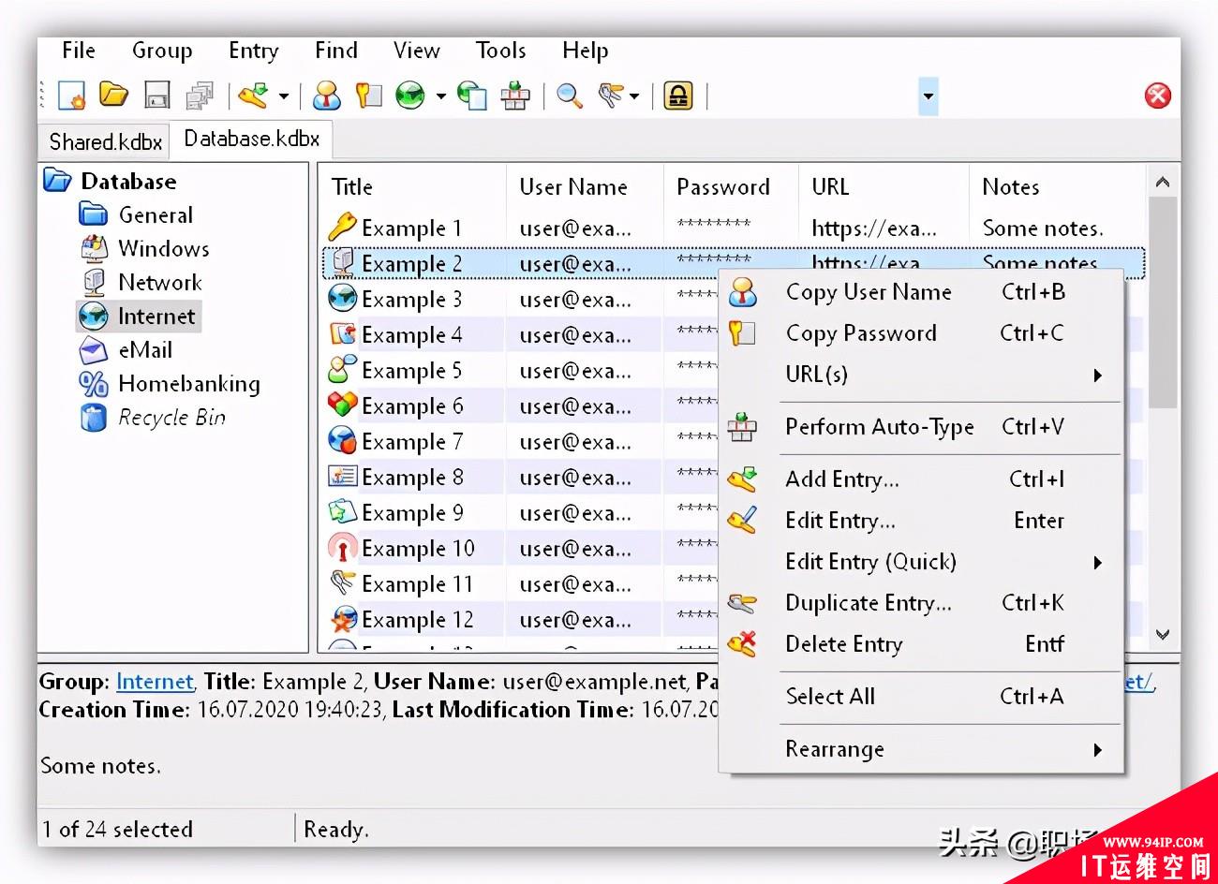The height and width of the screenshot is (884, 1218).
Task: Sort by the Title column header
Action: click(412, 186)
